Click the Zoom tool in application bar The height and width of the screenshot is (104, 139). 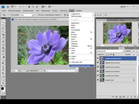coord(33,7)
